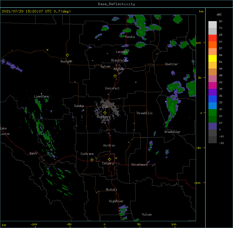Click the Lake Louise map label
This screenshot has width=233, height=228.
point(5,131)
